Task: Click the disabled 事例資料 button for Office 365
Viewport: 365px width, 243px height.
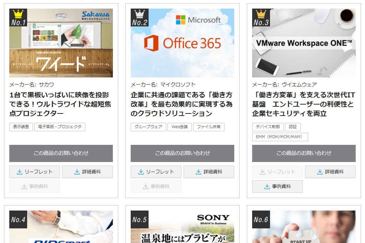Action: tap(156, 187)
